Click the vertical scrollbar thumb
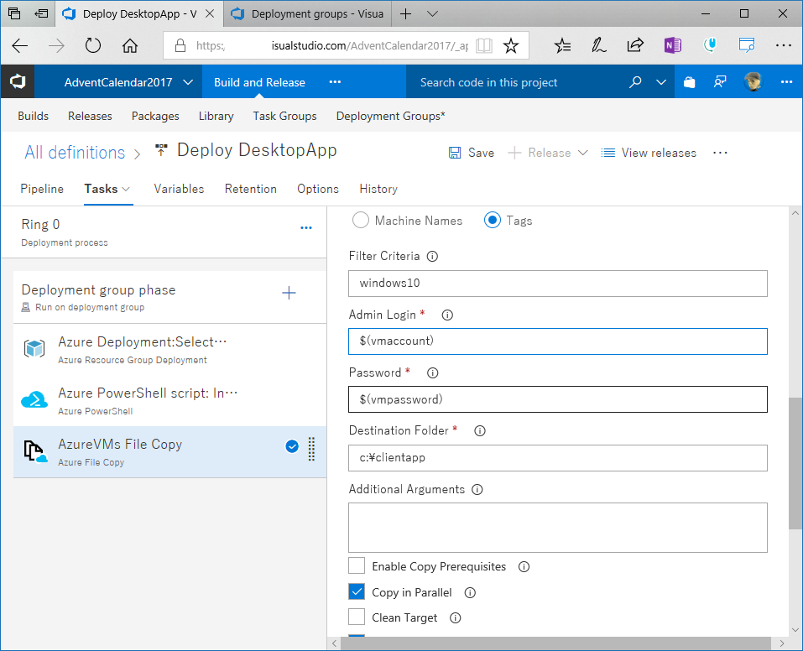Image resolution: width=803 pixels, height=651 pixels. pyautogui.click(x=795, y=464)
